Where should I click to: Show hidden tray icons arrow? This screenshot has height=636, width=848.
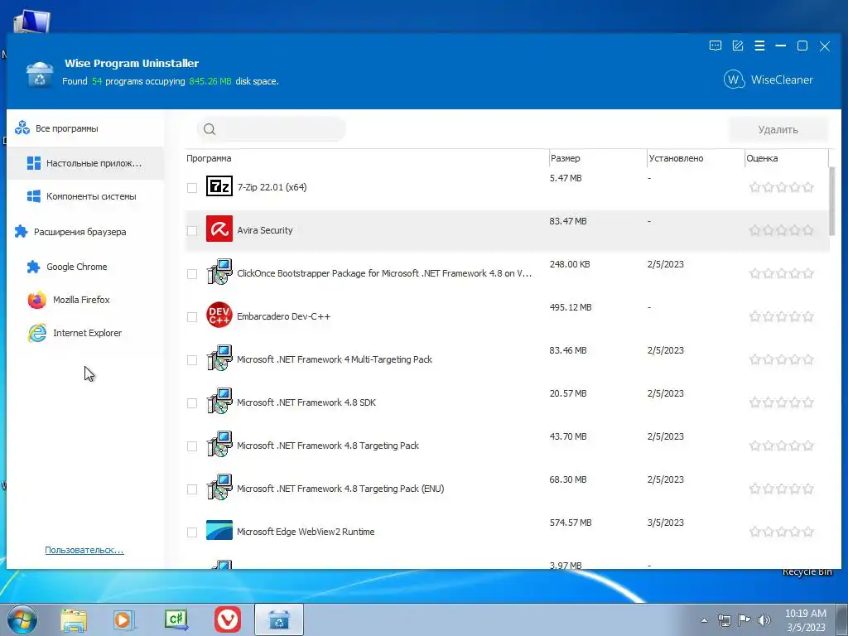click(x=704, y=621)
